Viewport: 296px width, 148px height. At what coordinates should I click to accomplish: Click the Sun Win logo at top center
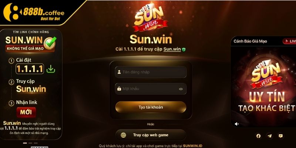click(x=151, y=17)
